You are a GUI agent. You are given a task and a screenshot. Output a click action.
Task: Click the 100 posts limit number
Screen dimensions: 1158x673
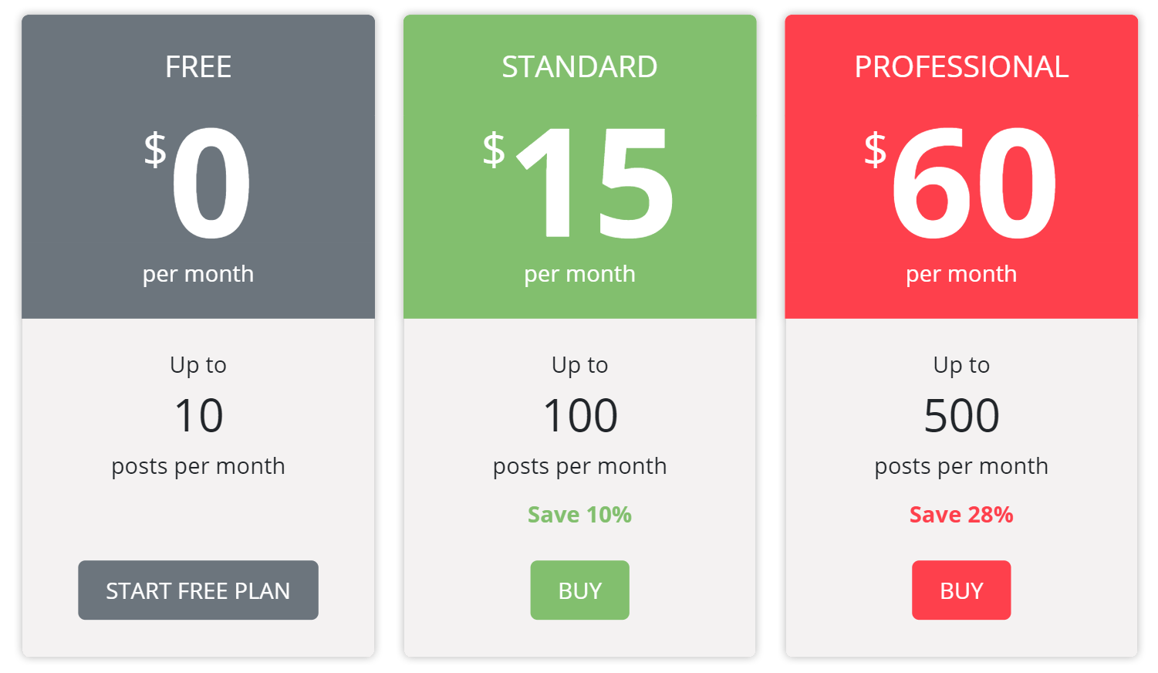(x=579, y=416)
